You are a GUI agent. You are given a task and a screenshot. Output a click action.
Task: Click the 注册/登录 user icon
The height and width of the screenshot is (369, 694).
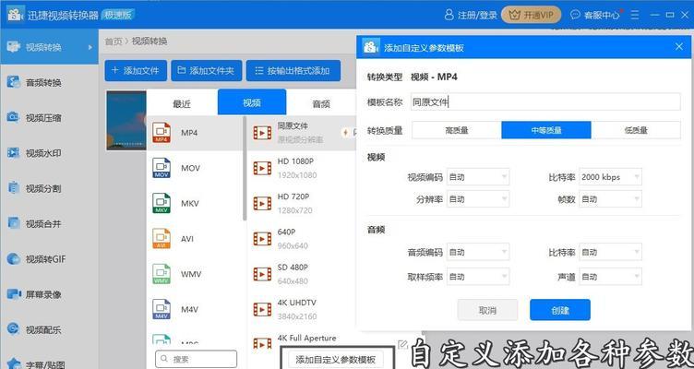449,15
